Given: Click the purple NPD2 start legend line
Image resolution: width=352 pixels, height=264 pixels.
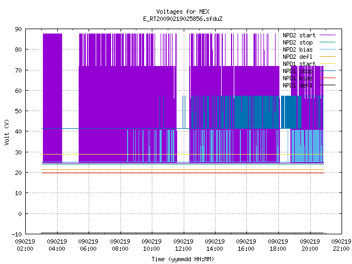Looking at the screenshot, I should coord(328,35).
